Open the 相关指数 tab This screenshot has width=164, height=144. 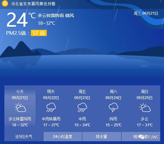141,137
